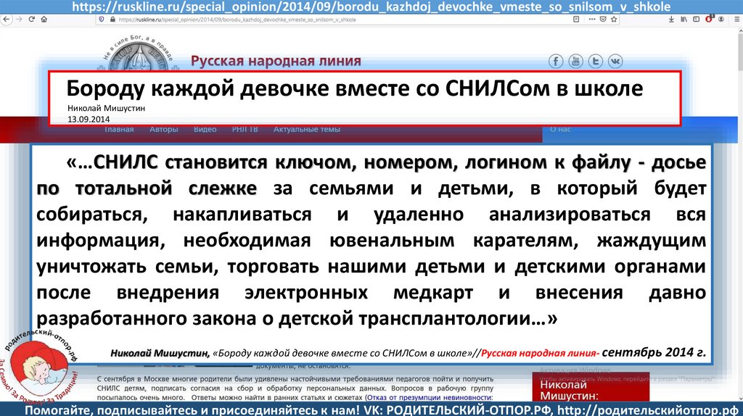Click the red Opera extension icon
The width and height of the screenshot is (743, 416).
pos(709,20)
